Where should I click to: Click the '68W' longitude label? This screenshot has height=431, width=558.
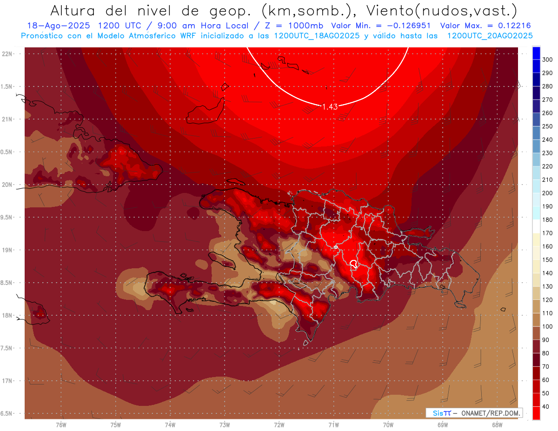[x=497, y=425]
